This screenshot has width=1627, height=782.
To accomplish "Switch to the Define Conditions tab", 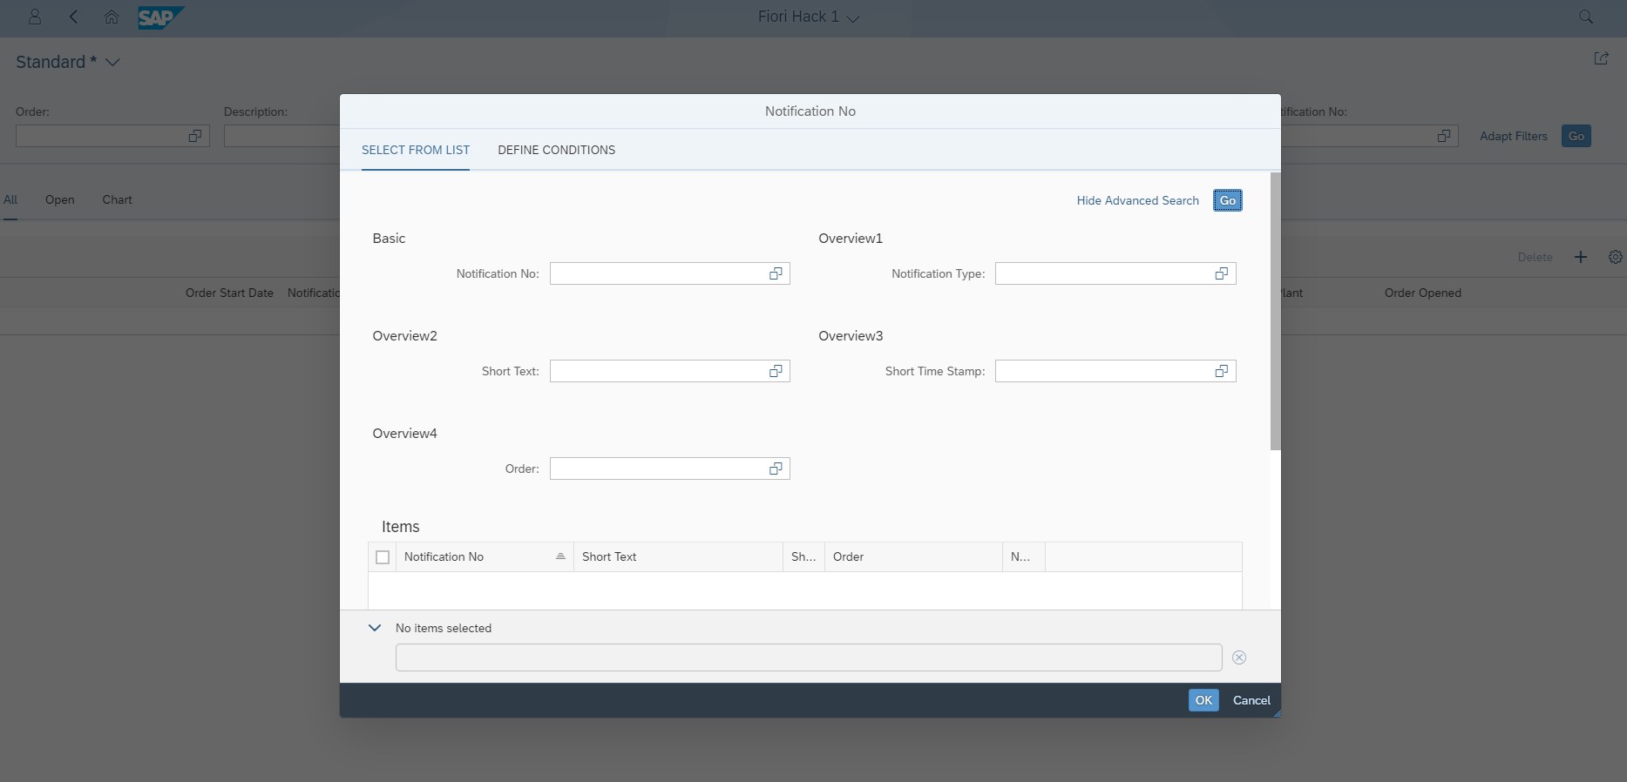I will [556, 150].
